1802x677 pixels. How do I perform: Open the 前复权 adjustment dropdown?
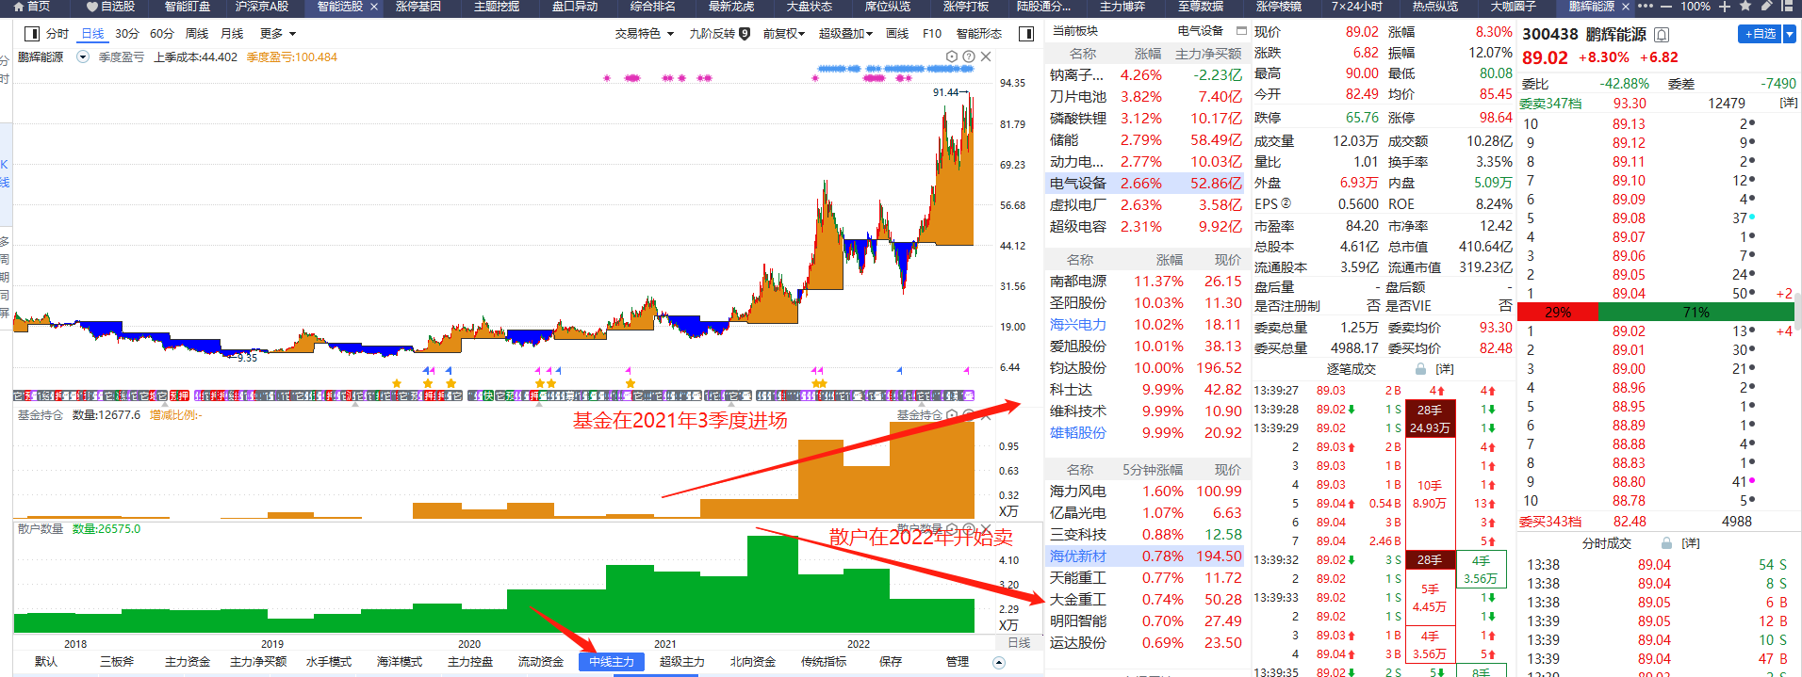pyautogui.click(x=784, y=34)
